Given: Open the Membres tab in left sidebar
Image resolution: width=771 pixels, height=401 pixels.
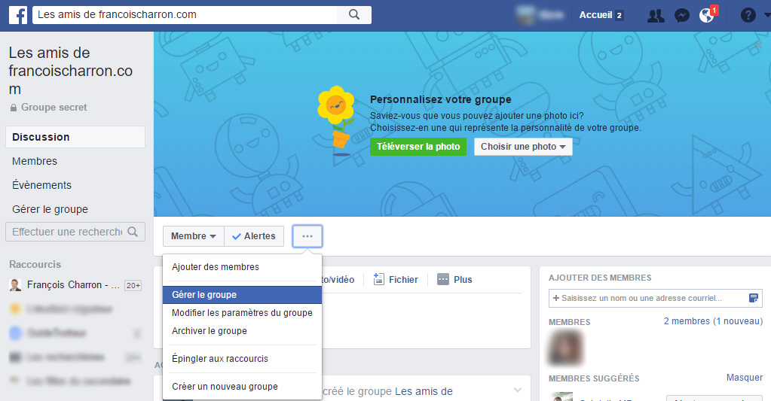Looking at the screenshot, I should click(35, 161).
